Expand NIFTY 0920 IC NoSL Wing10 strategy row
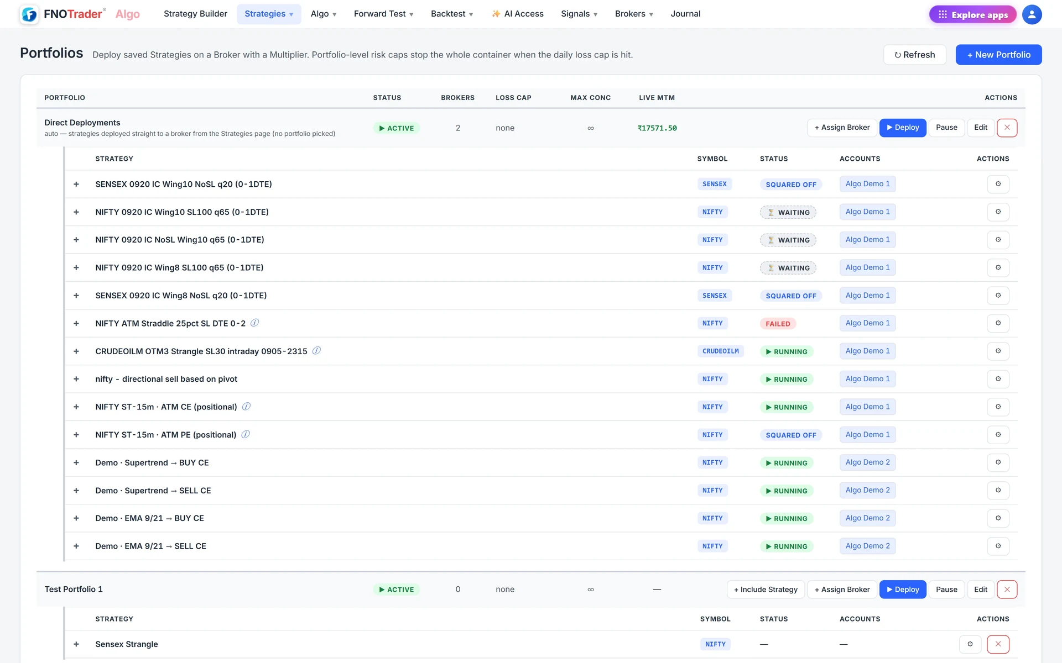The image size is (1062, 663). (76, 240)
